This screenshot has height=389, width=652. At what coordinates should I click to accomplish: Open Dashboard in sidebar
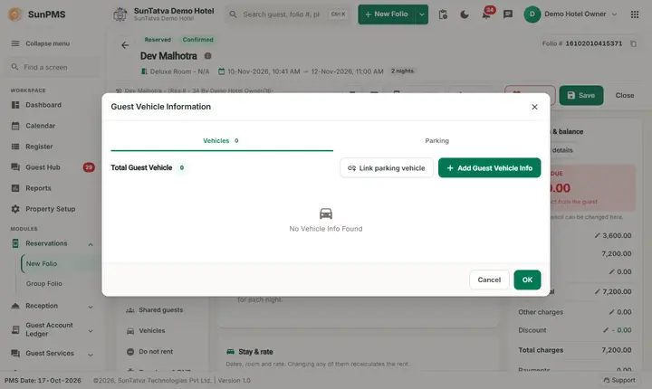point(43,105)
